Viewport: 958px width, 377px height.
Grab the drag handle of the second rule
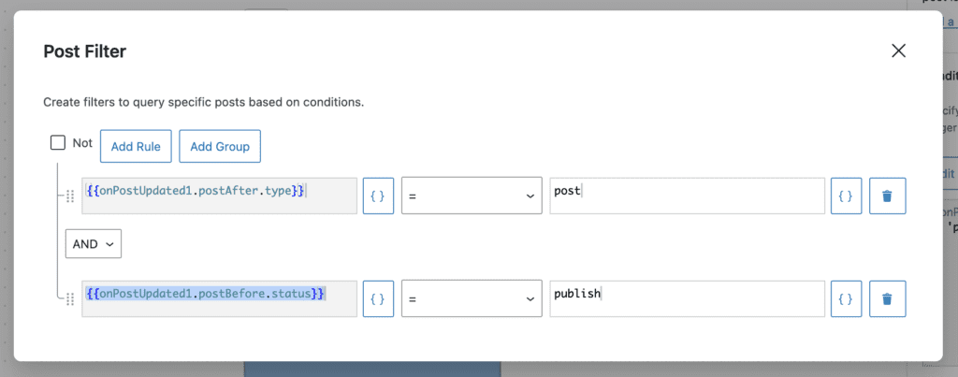[x=69, y=299]
